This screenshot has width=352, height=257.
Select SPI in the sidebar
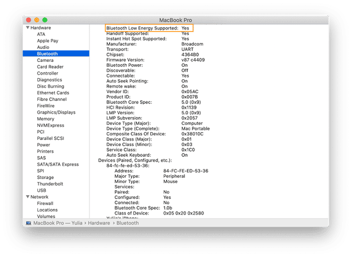[x=40, y=171]
